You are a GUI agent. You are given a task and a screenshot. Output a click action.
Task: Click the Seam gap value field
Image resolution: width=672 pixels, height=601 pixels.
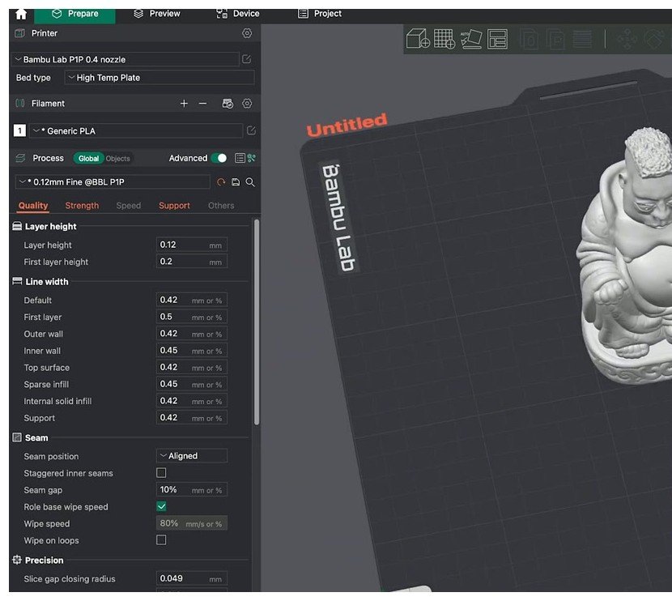point(192,489)
